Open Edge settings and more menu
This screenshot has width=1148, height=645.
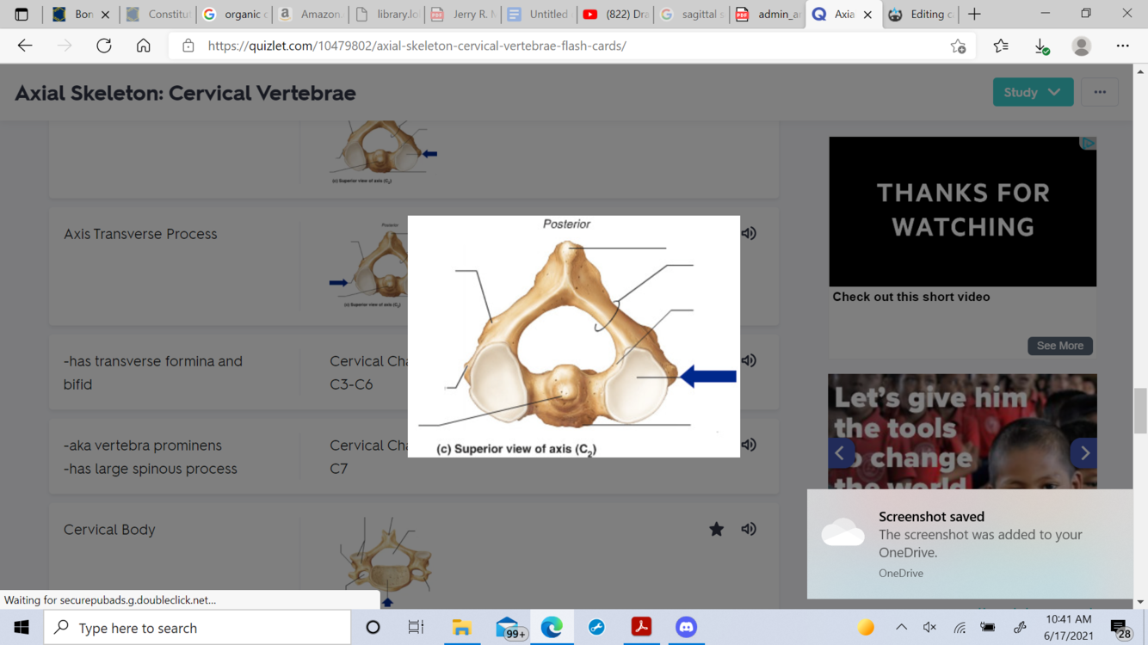1122,46
